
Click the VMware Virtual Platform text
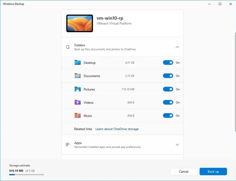[114, 23]
